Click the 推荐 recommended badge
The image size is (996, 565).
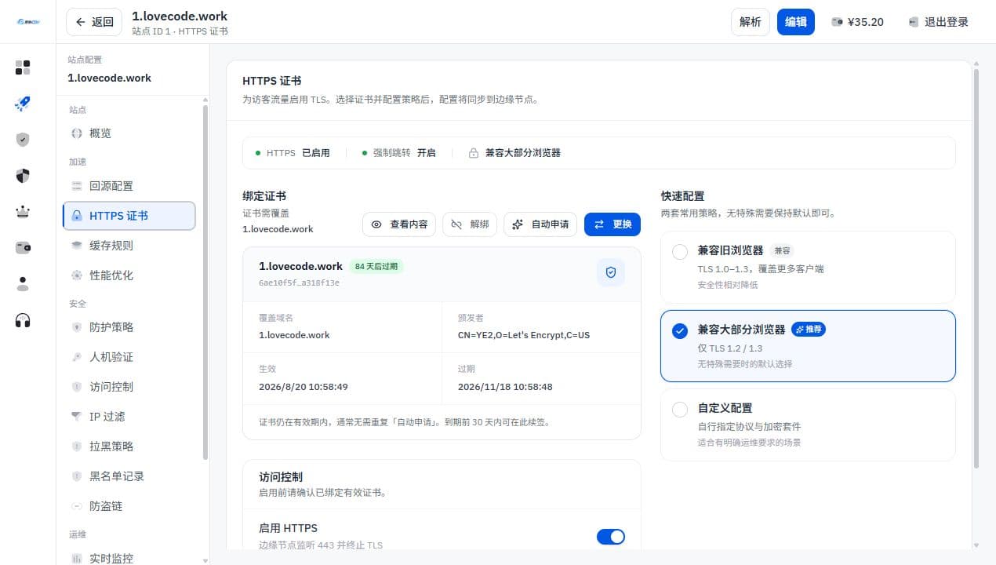(x=809, y=330)
